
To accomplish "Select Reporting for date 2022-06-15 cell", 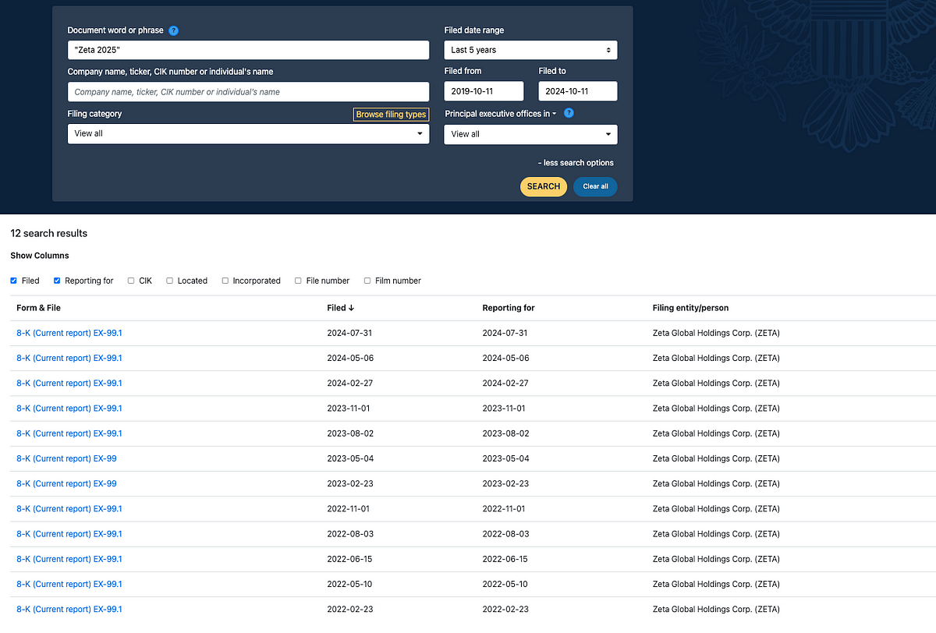I will (505, 559).
